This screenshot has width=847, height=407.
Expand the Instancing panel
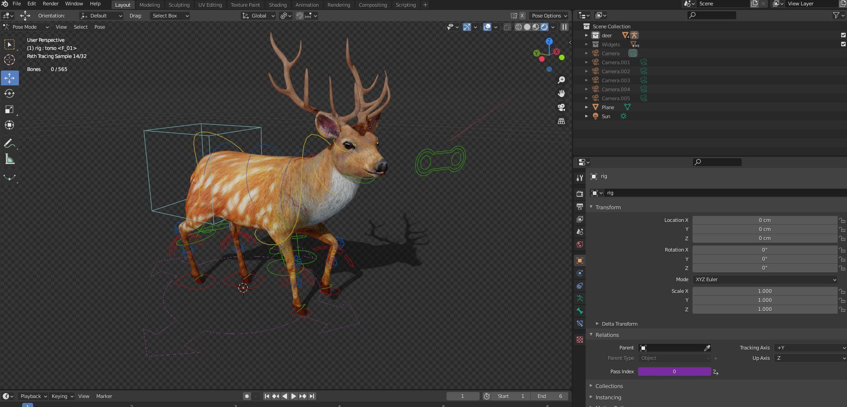click(608, 398)
